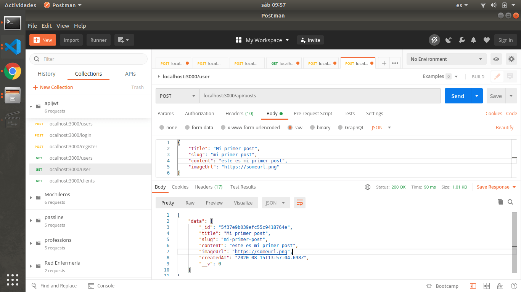
Task: Expand the Mochileros collection
Action: pyautogui.click(x=31, y=198)
